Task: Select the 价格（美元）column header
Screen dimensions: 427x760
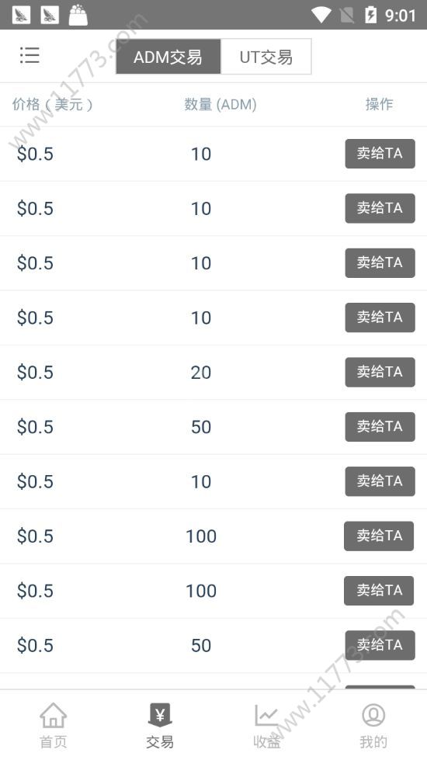Action: point(52,104)
